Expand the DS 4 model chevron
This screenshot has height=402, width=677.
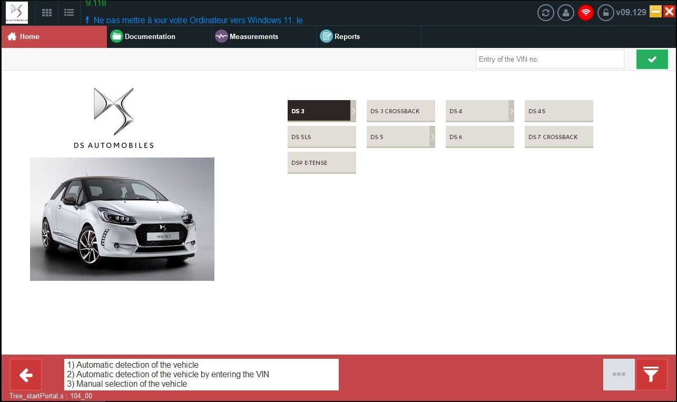[511, 111]
